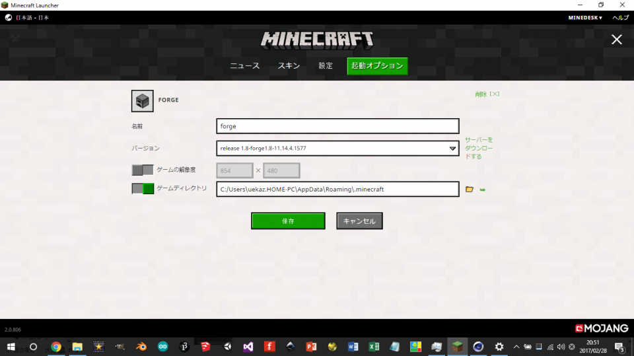The height and width of the screenshot is (356, 634).
Task: Expand the version dropdown
Action: tap(452, 149)
